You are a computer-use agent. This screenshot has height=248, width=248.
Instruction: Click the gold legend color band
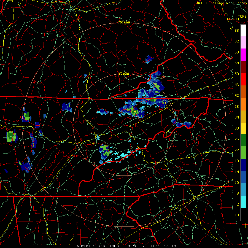tap(243, 117)
